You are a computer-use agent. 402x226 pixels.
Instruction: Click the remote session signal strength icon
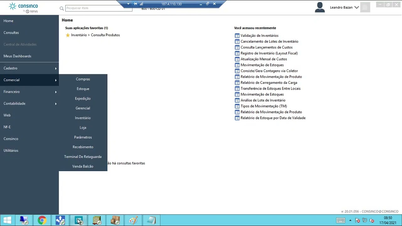click(141, 4)
